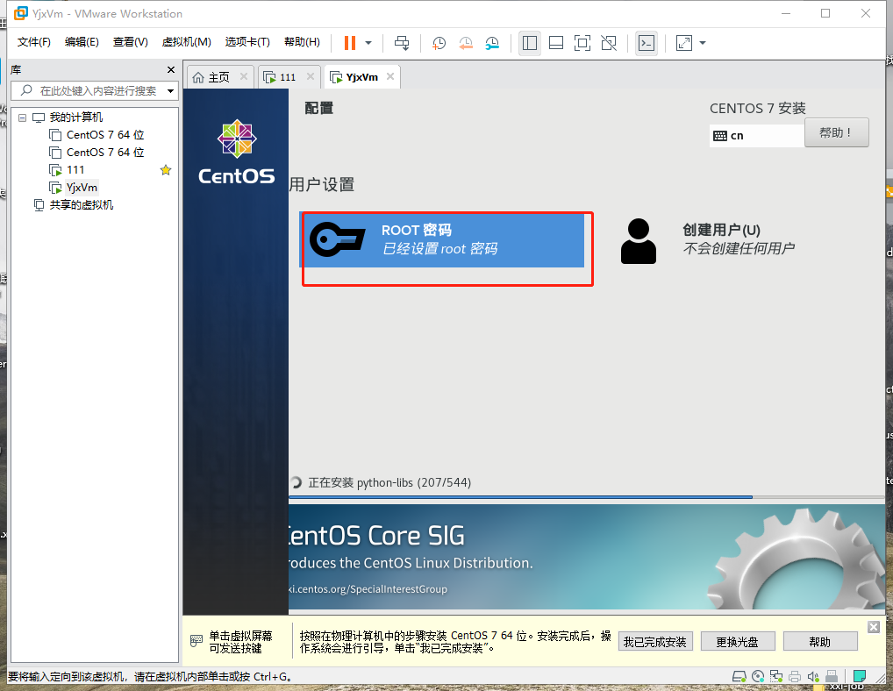Send Ctrl+Alt+Del to the virtual machine
893x691 pixels.
[402, 43]
